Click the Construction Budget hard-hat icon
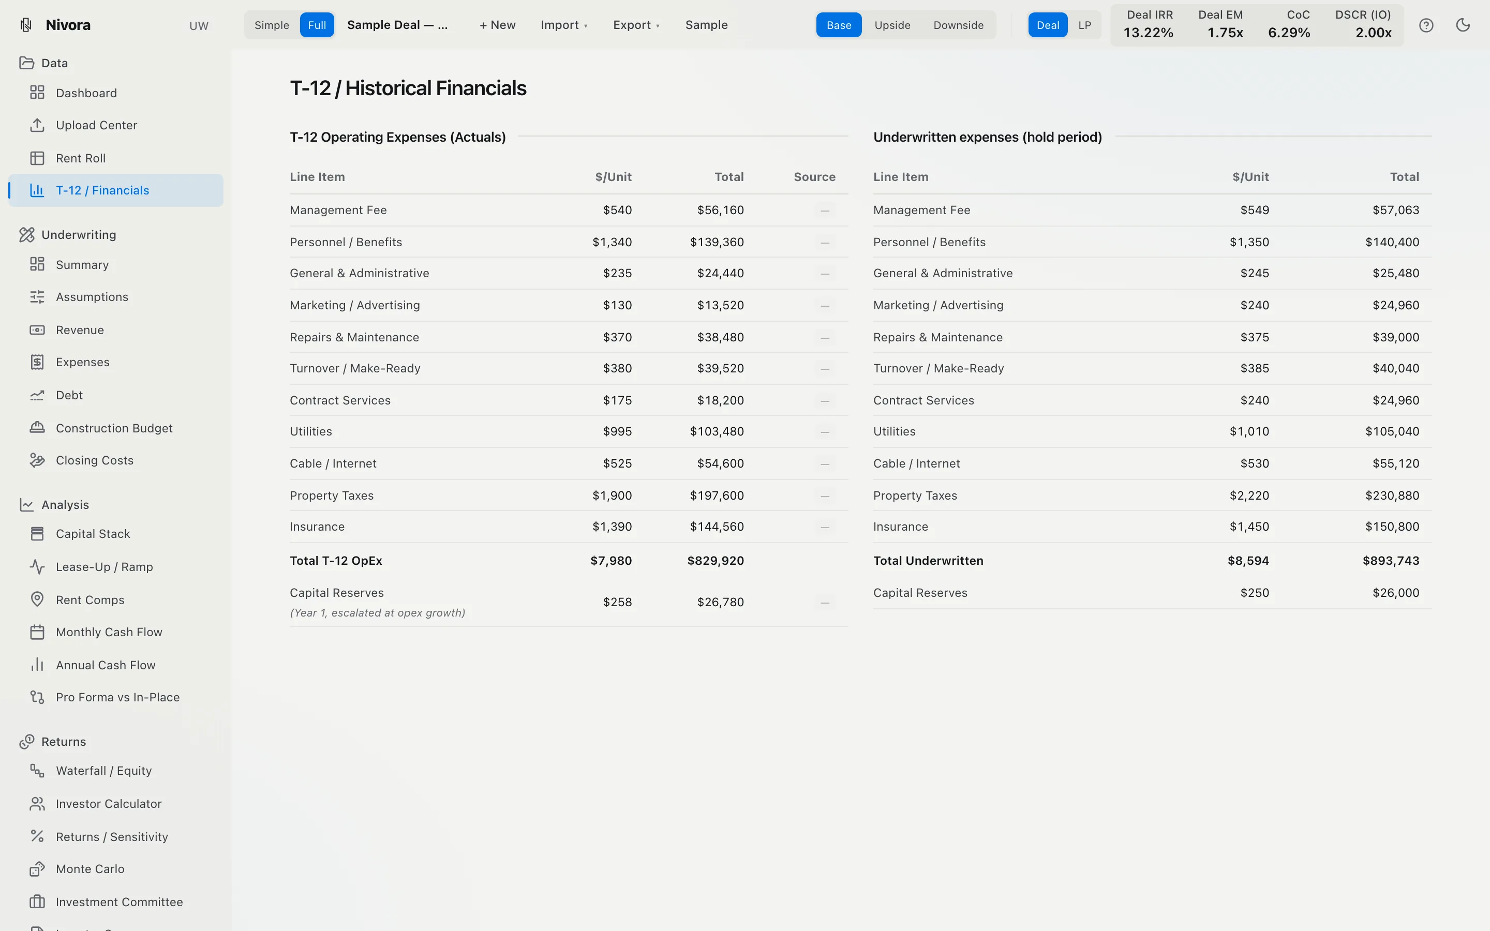The image size is (1490, 931). [x=37, y=428]
